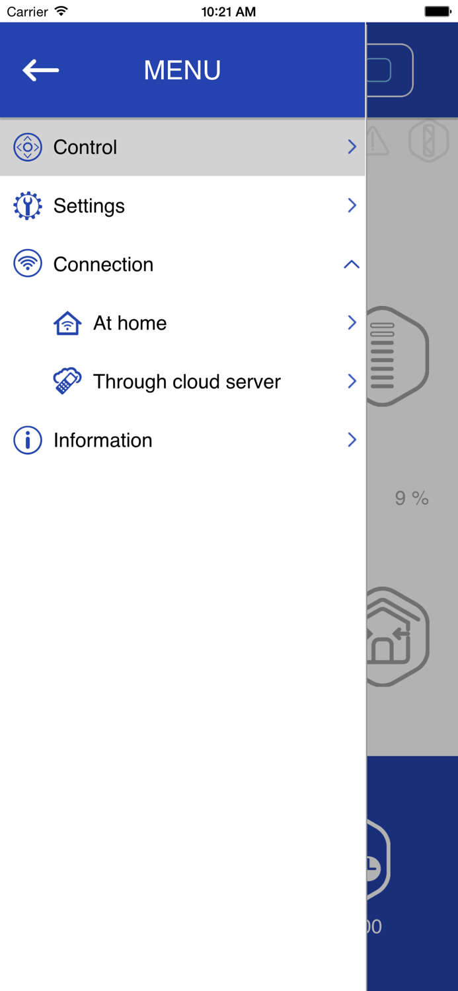Screen dimensions: 458x991
Task: Open Through cloud server option
Action: coord(187,382)
